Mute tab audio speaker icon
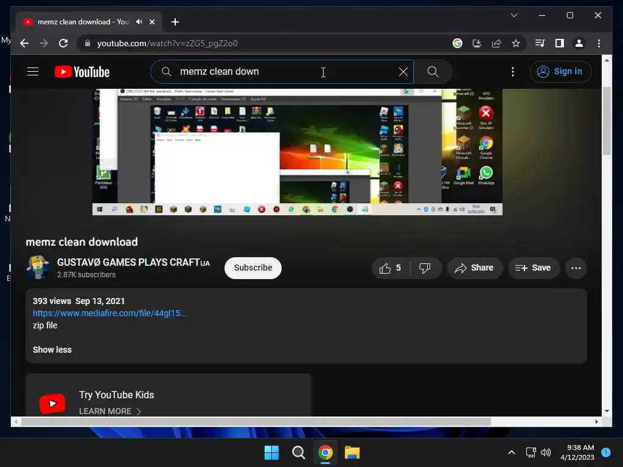This screenshot has height=467, width=623. pos(139,22)
